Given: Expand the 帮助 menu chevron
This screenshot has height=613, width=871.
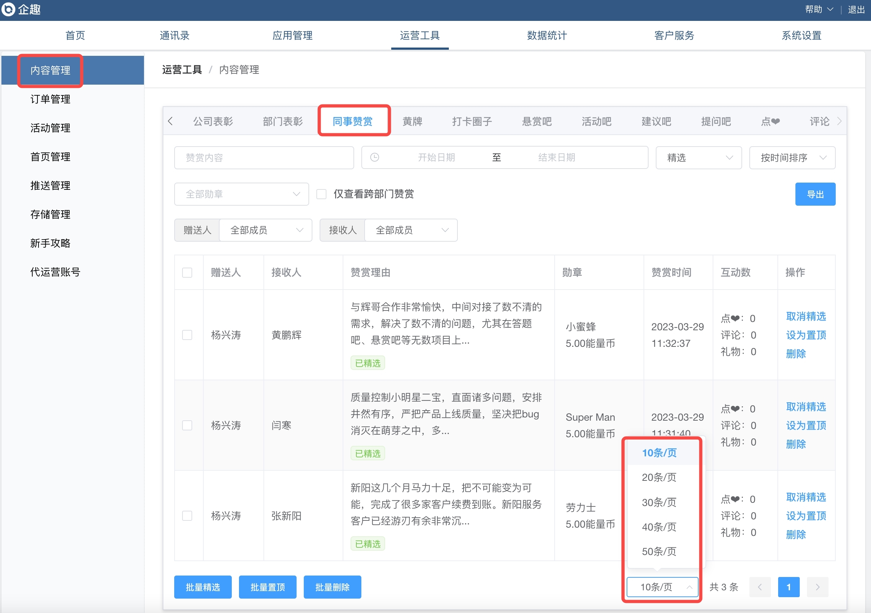Looking at the screenshot, I should [830, 9].
